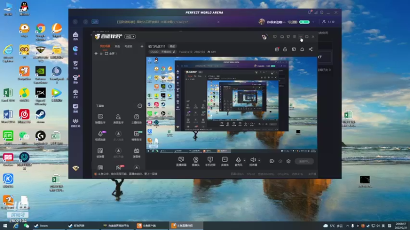Screen dimensions: 410x230
Task: Click the record video icon near settings
Action: pyautogui.click(x=272, y=161)
